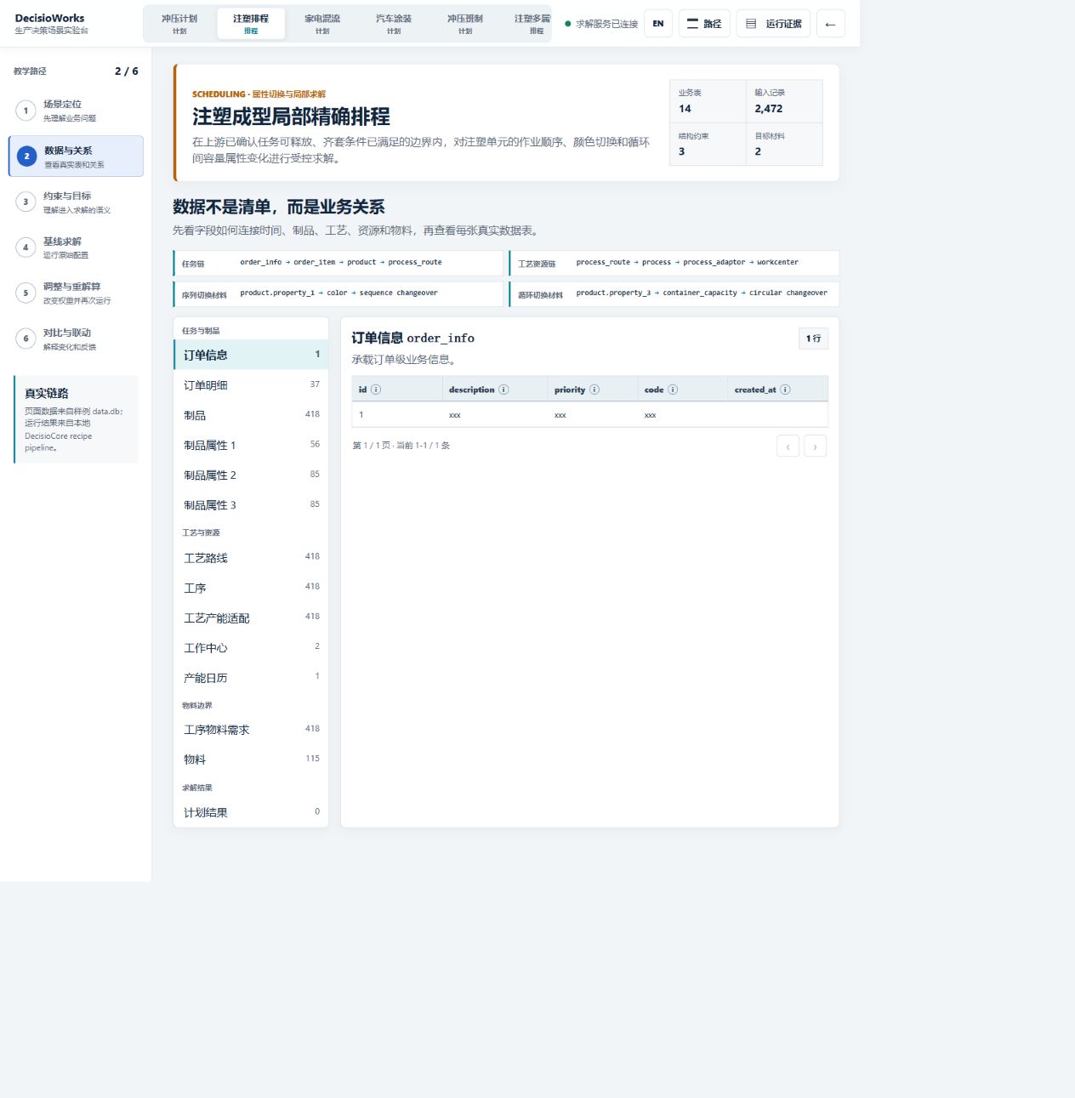
Task: Click the 1行 row count badge
Action: coord(814,339)
